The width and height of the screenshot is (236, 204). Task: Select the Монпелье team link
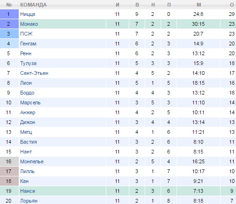pos(32,161)
